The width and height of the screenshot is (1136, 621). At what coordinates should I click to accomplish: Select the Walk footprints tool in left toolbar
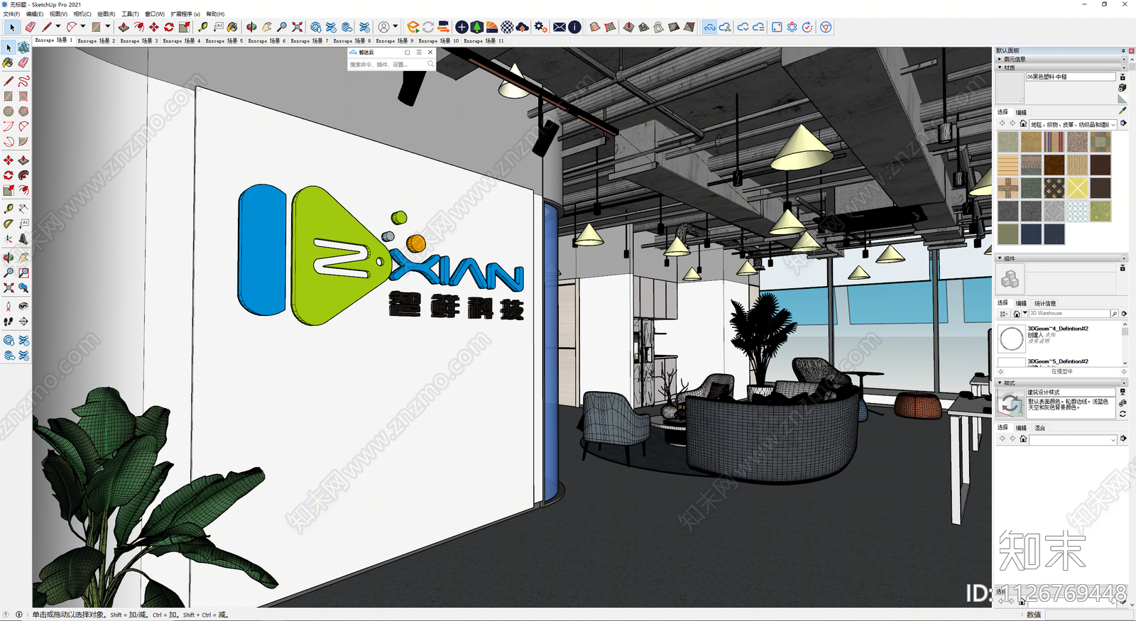pyautogui.click(x=9, y=322)
